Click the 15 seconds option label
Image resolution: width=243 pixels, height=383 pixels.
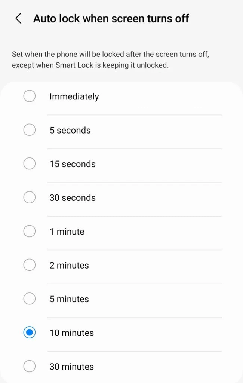73,163
